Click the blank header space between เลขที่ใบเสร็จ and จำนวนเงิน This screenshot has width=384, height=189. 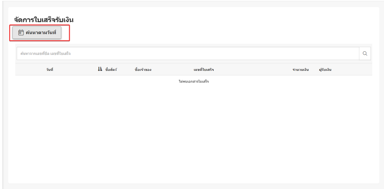point(252,70)
